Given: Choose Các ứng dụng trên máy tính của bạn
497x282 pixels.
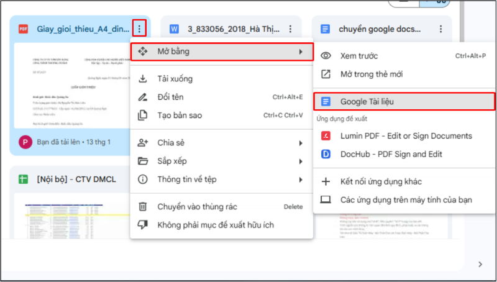Looking at the screenshot, I should point(405,199).
